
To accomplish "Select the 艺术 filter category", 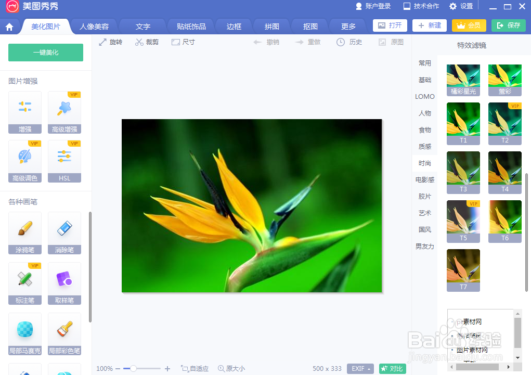I will [425, 213].
